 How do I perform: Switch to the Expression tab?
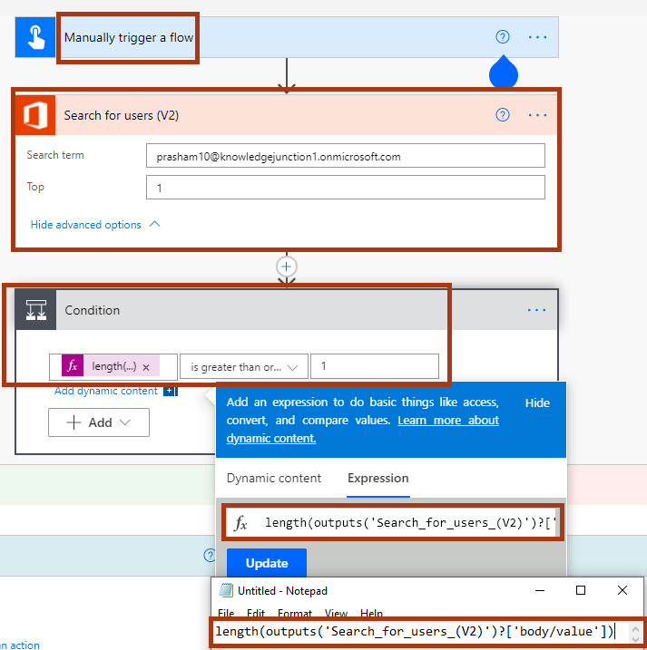[x=378, y=478]
